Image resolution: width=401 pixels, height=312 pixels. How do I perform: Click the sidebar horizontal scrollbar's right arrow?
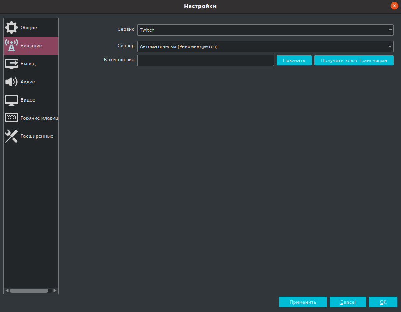click(x=55, y=291)
